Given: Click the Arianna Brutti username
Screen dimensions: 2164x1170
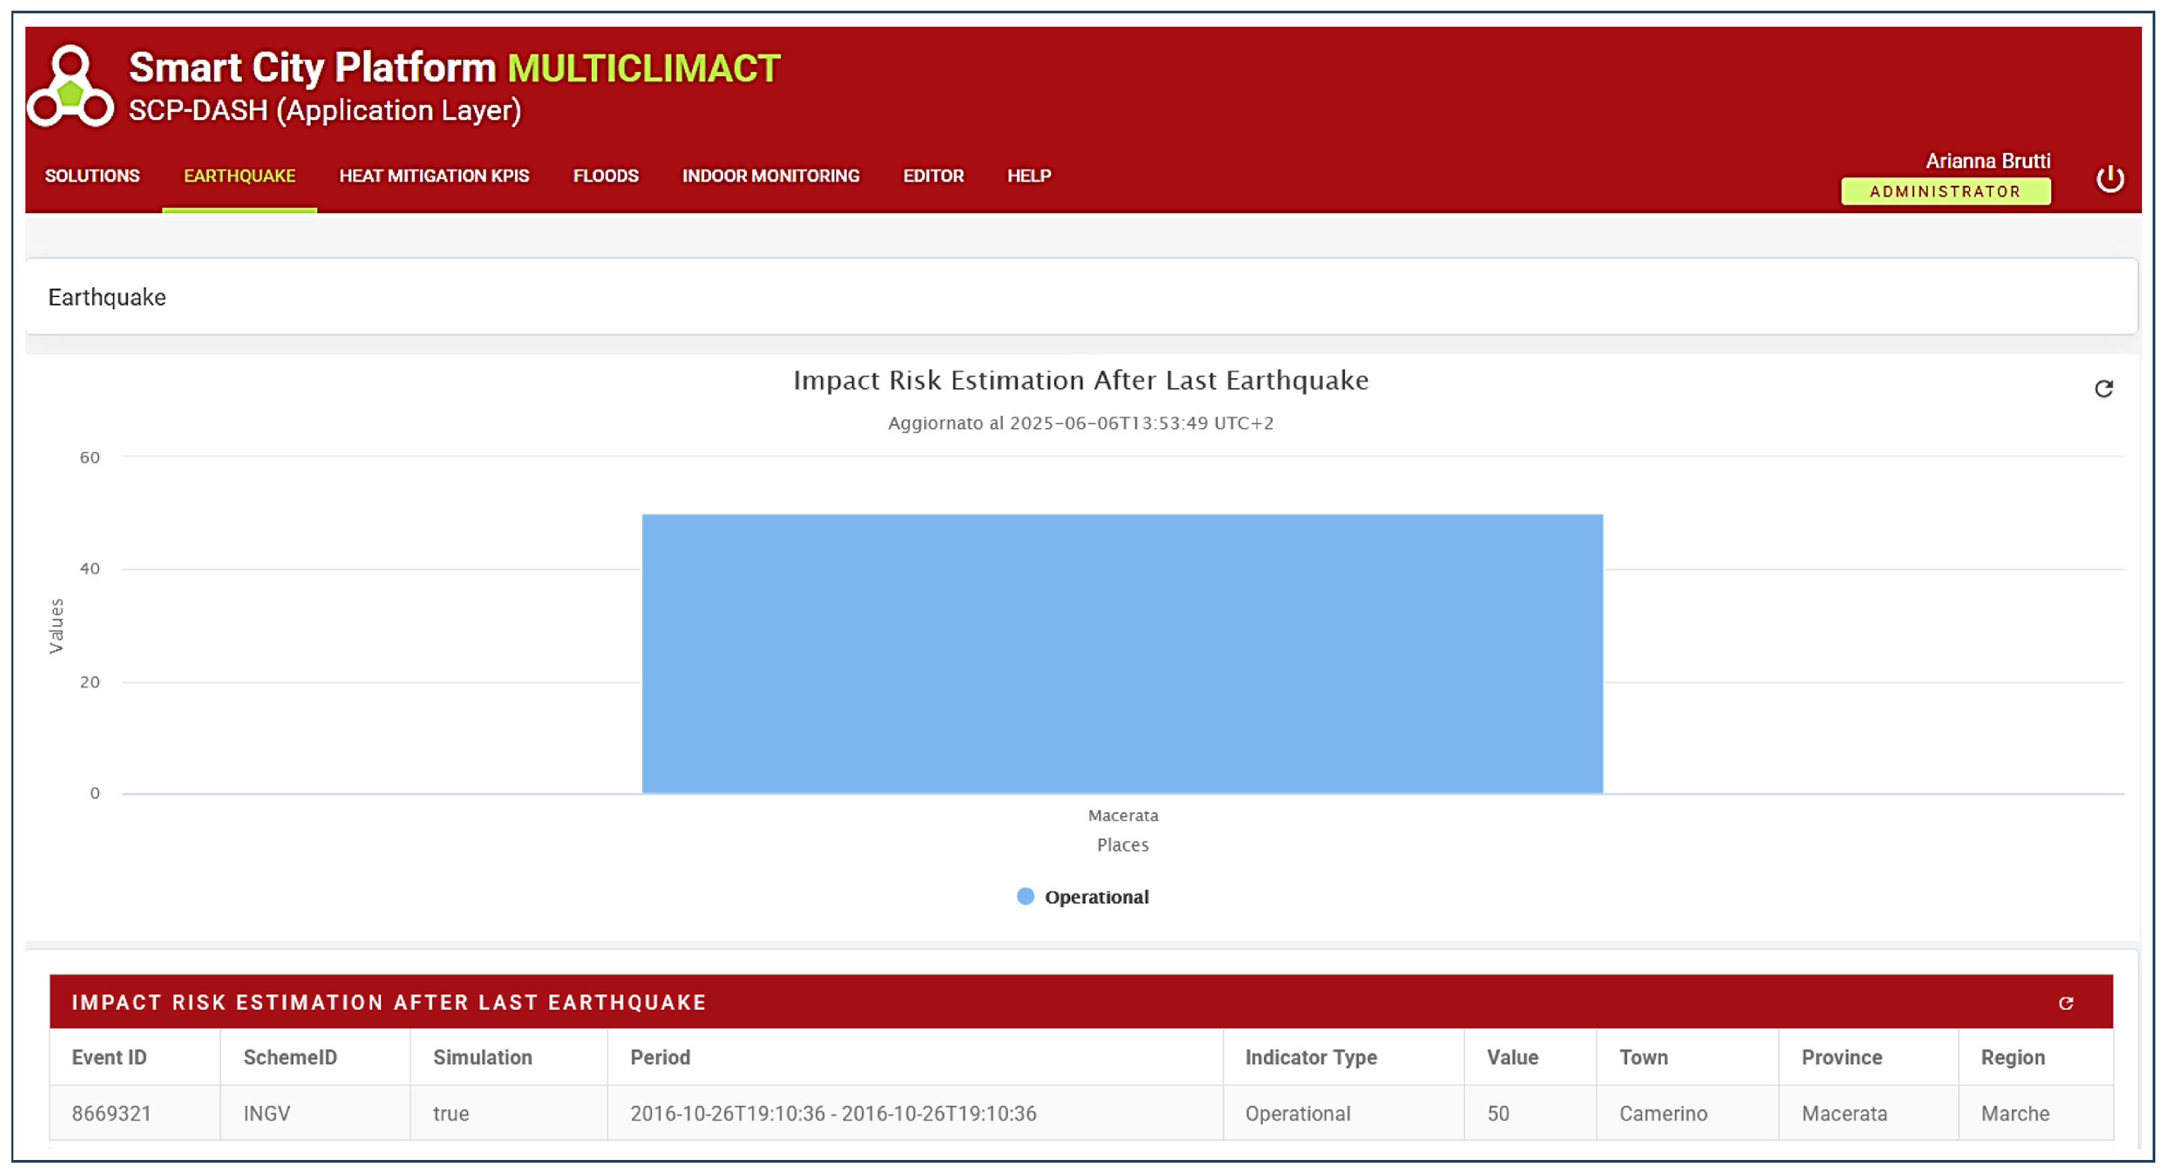Looking at the screenshot, I should [x=1987, y=161].
